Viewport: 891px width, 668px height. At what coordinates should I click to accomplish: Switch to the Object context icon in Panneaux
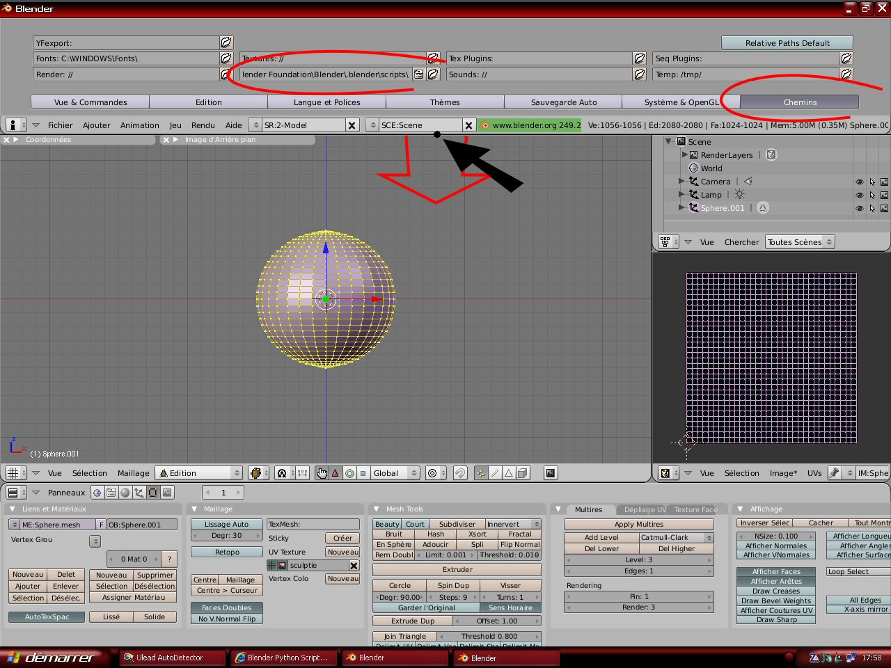click(139, 493)
